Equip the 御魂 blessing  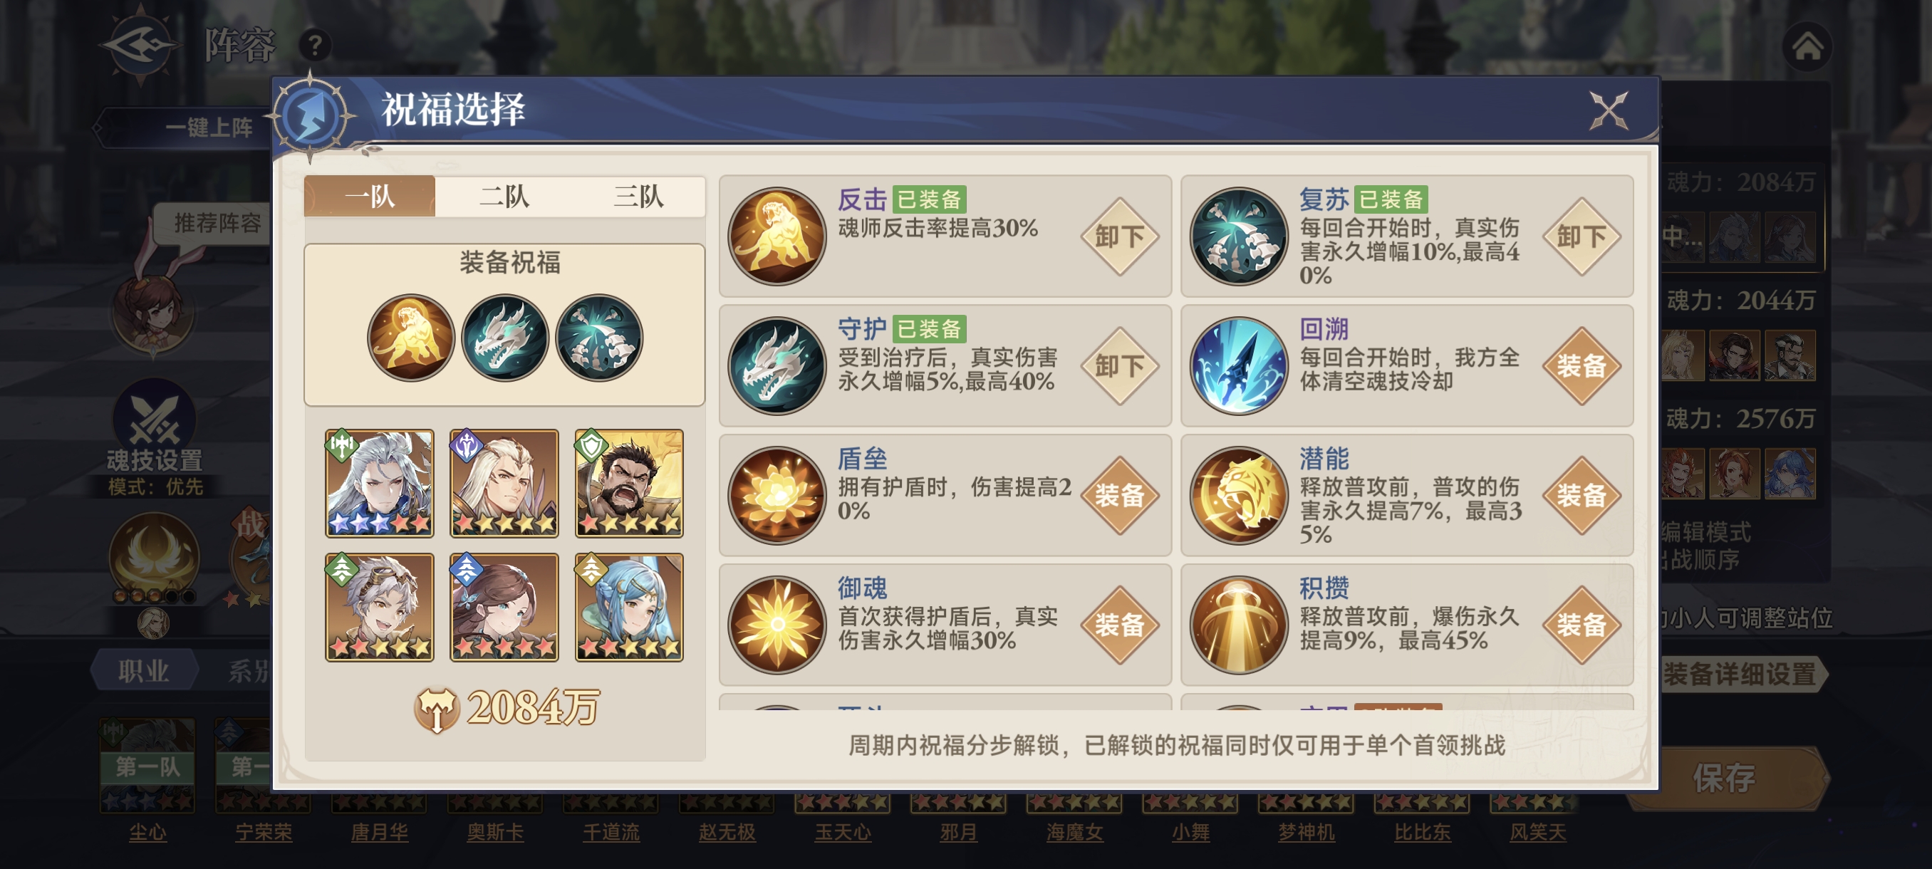coord(1119,625)
